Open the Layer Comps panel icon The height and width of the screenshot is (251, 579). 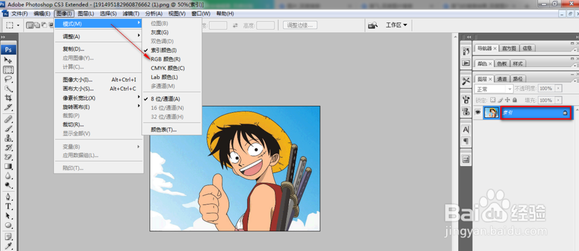(466, 159)
